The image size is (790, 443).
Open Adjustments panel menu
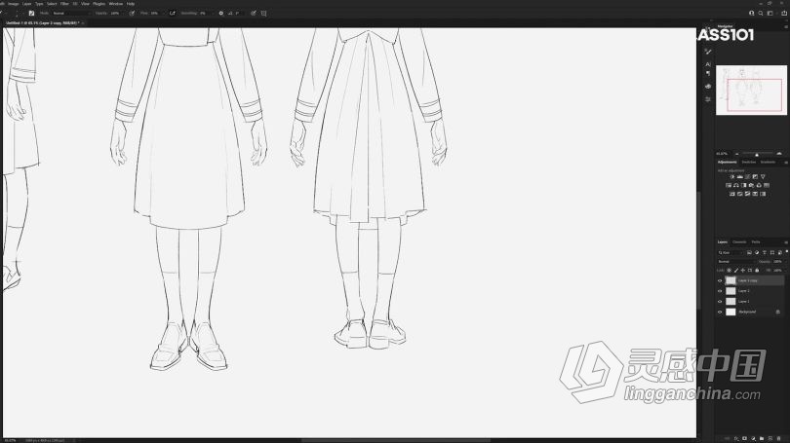(x=786, y=163)
